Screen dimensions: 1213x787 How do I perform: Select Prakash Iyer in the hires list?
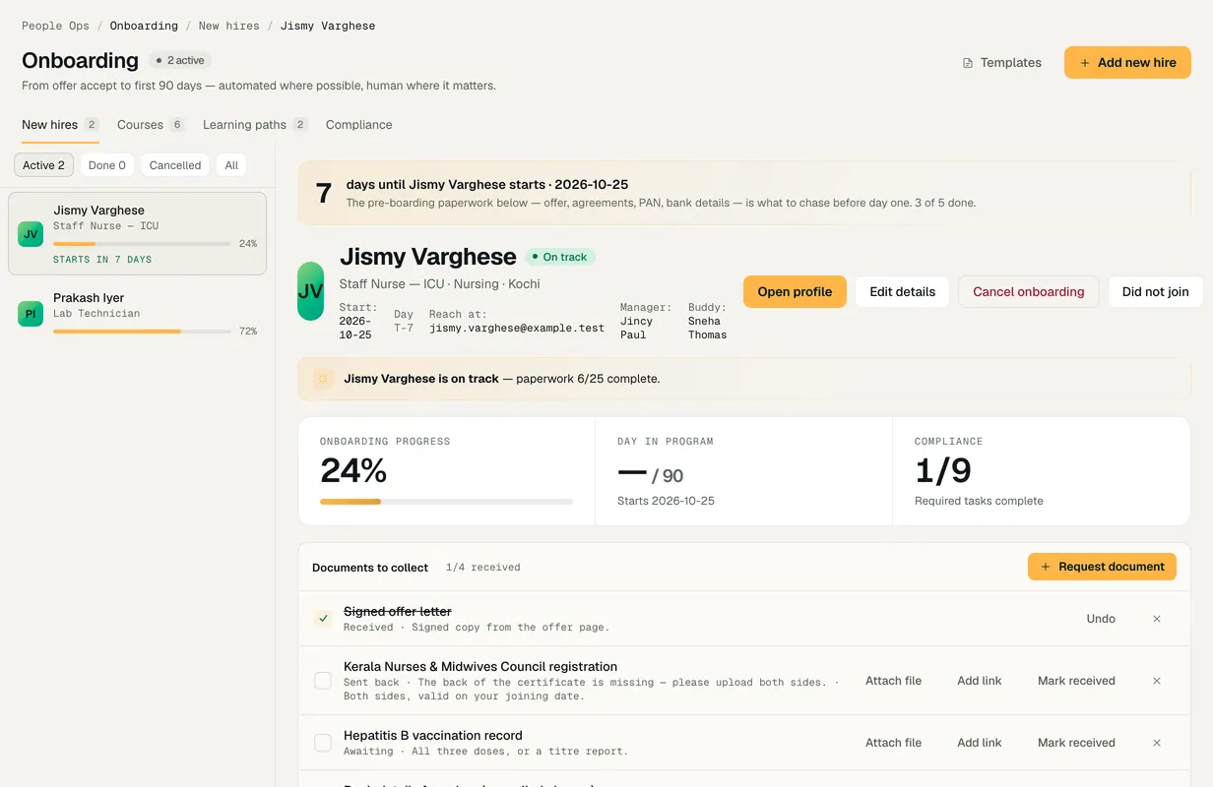click(137, 314)
